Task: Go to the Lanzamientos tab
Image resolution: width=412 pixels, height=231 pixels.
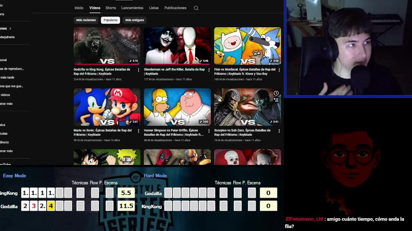Action: point(132,8)
